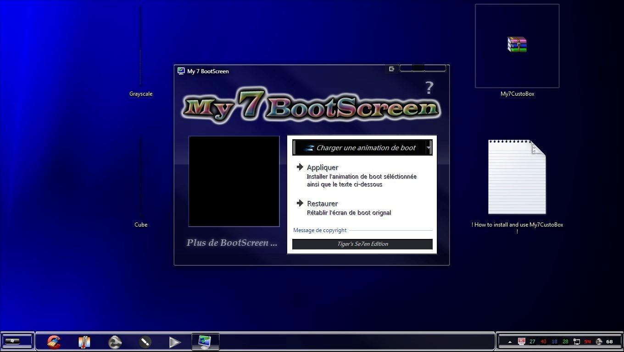Click the arrow icon next to Restaurer
The width and height of the screenshot is (624, 352).
[300, 203]
